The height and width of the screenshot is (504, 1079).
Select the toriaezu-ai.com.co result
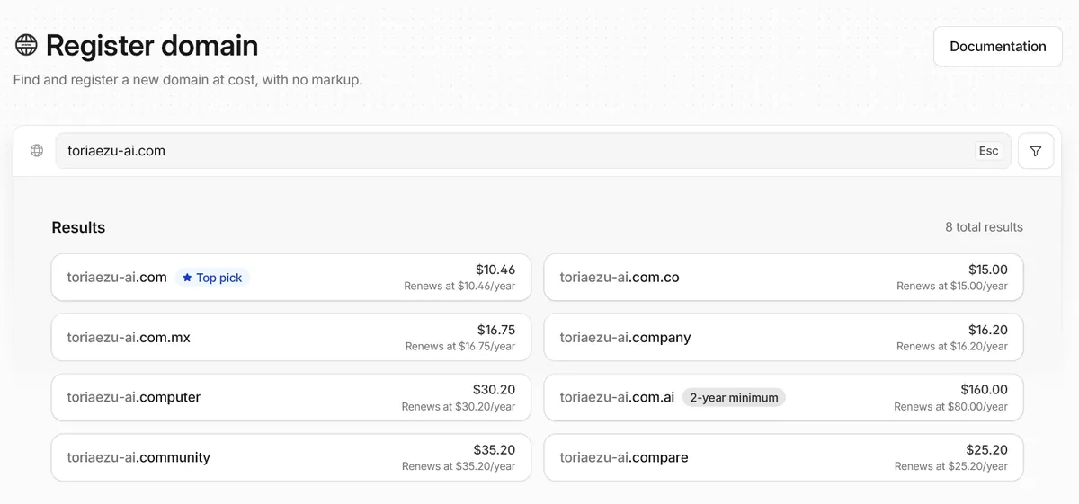[x=783, y=278]
